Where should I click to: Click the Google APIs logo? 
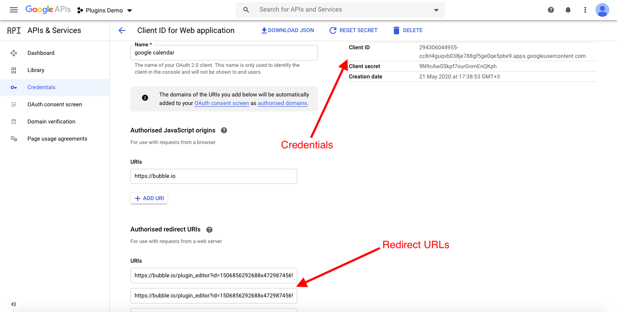click(x=48, y=9)
